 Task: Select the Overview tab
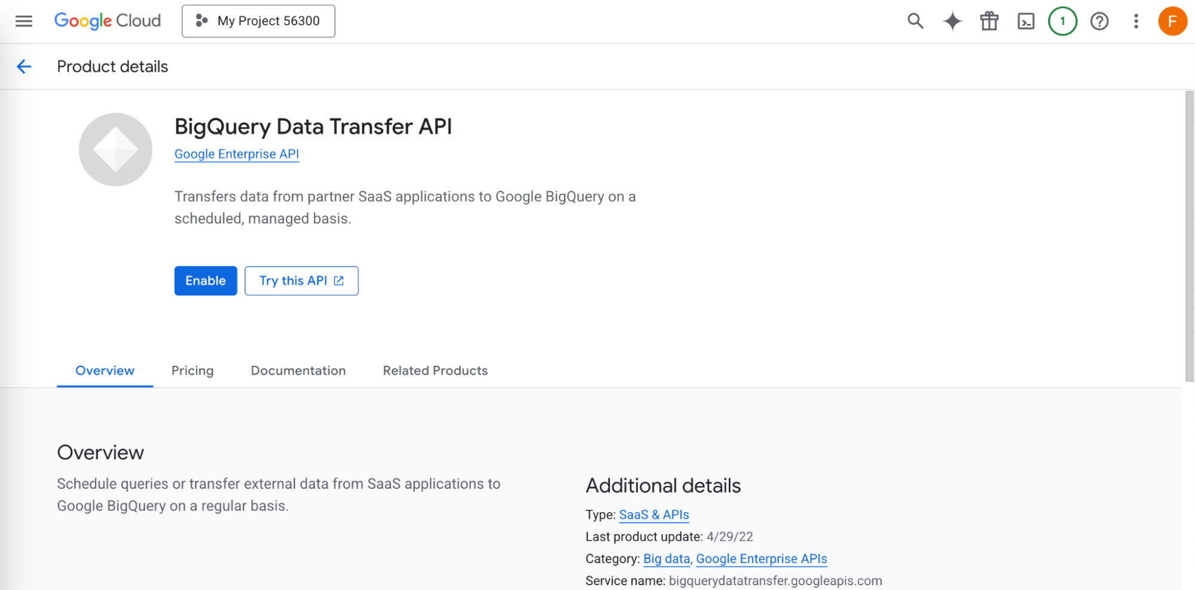[x=105, y=371]
